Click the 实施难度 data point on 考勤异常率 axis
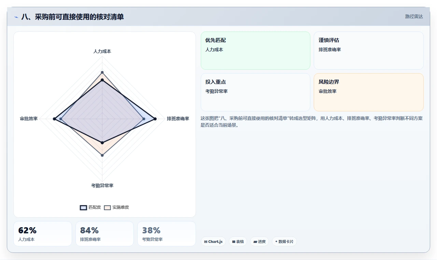Image resolution: width=437 pixels, height=260 pixels. (102, 155)
